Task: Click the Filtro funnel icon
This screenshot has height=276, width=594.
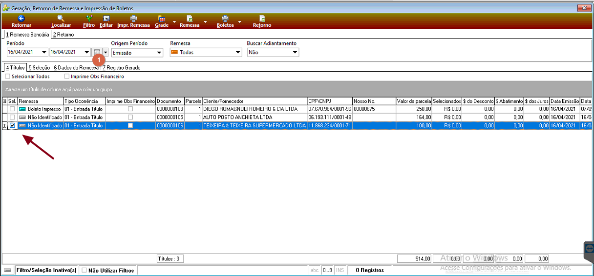Action: [89, 18]
